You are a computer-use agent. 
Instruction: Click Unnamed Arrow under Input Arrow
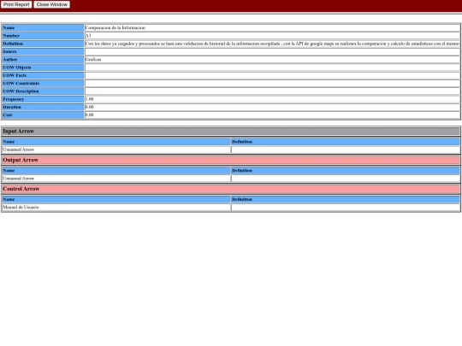coord(19,150)
